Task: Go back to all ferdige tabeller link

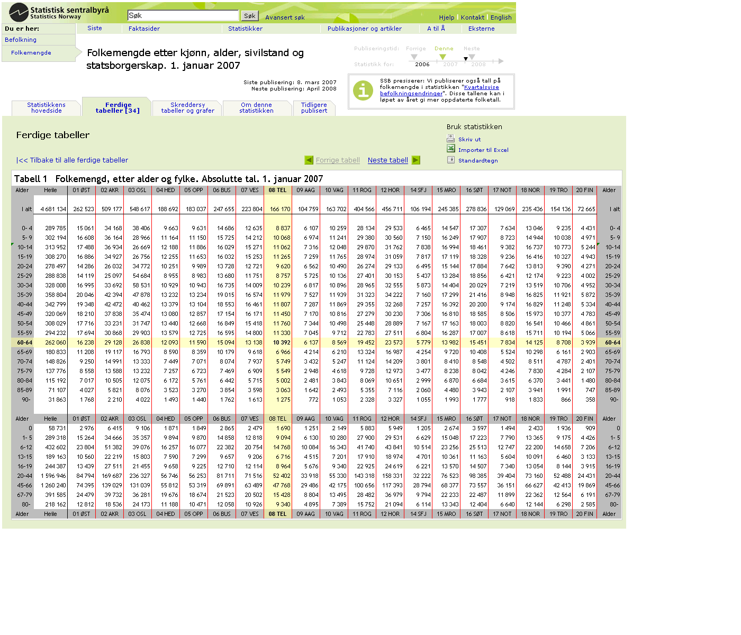Action: (x=72, y=160)
